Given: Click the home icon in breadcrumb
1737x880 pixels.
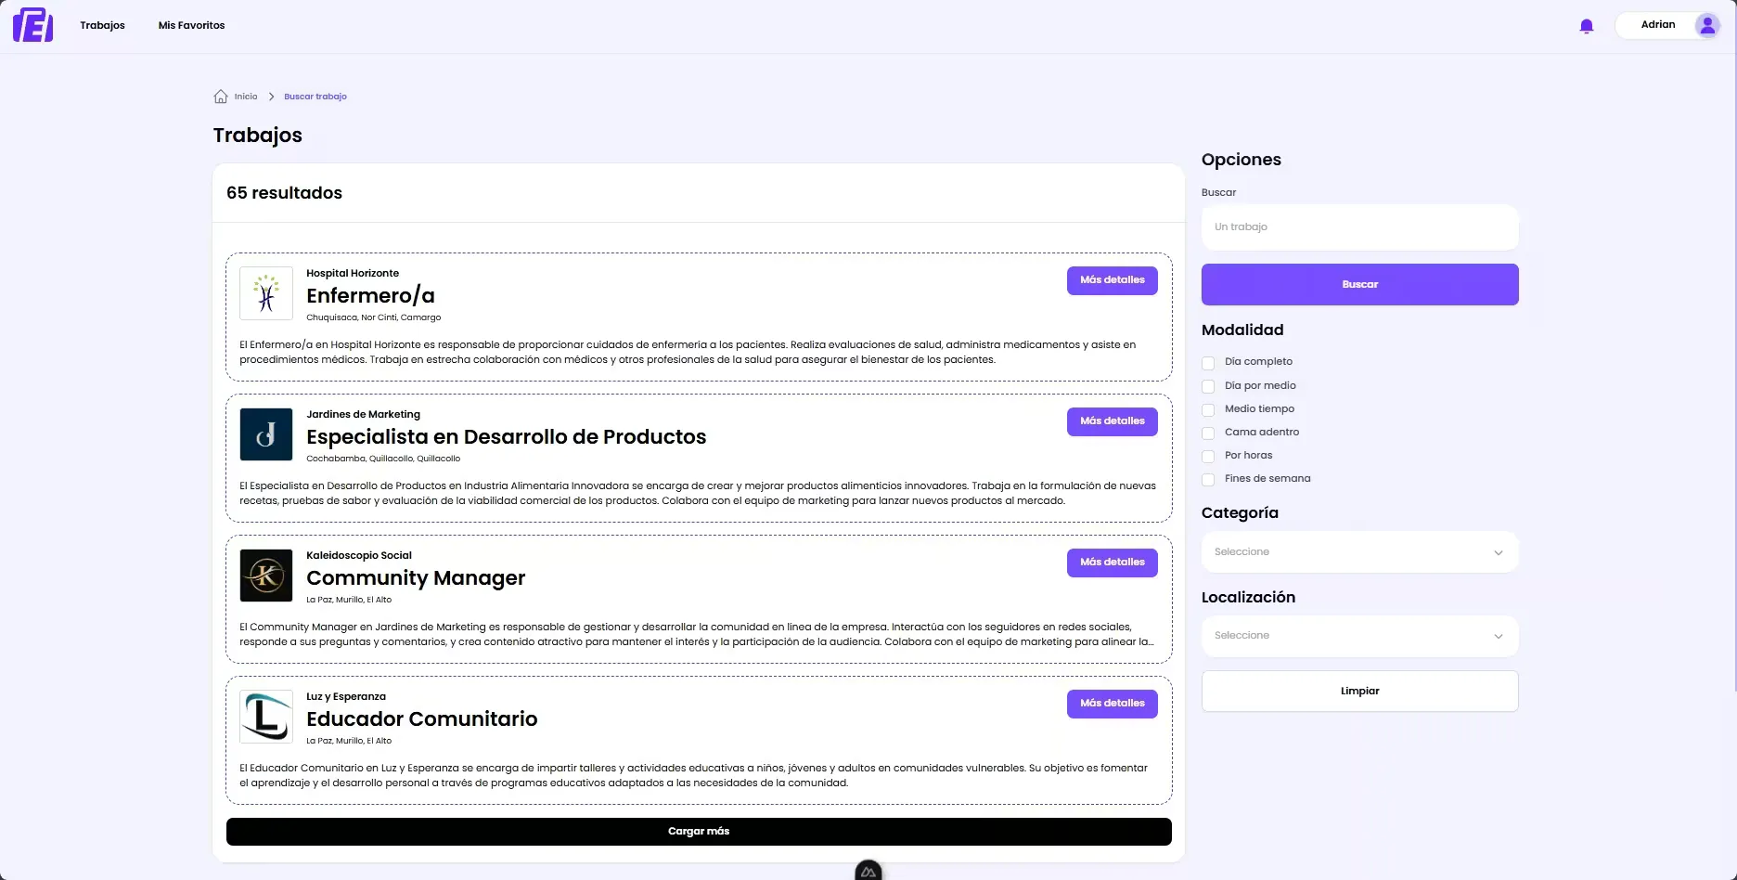Looking at the screenshot, I should [x=220, y=96].
